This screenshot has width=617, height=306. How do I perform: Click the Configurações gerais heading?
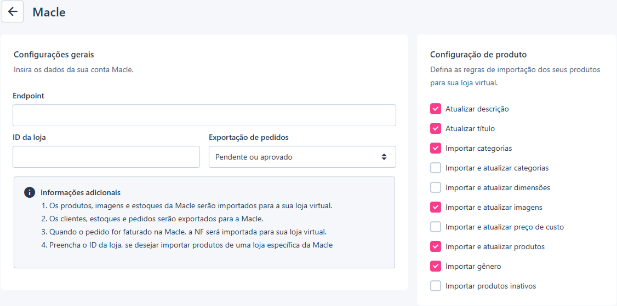54,55
